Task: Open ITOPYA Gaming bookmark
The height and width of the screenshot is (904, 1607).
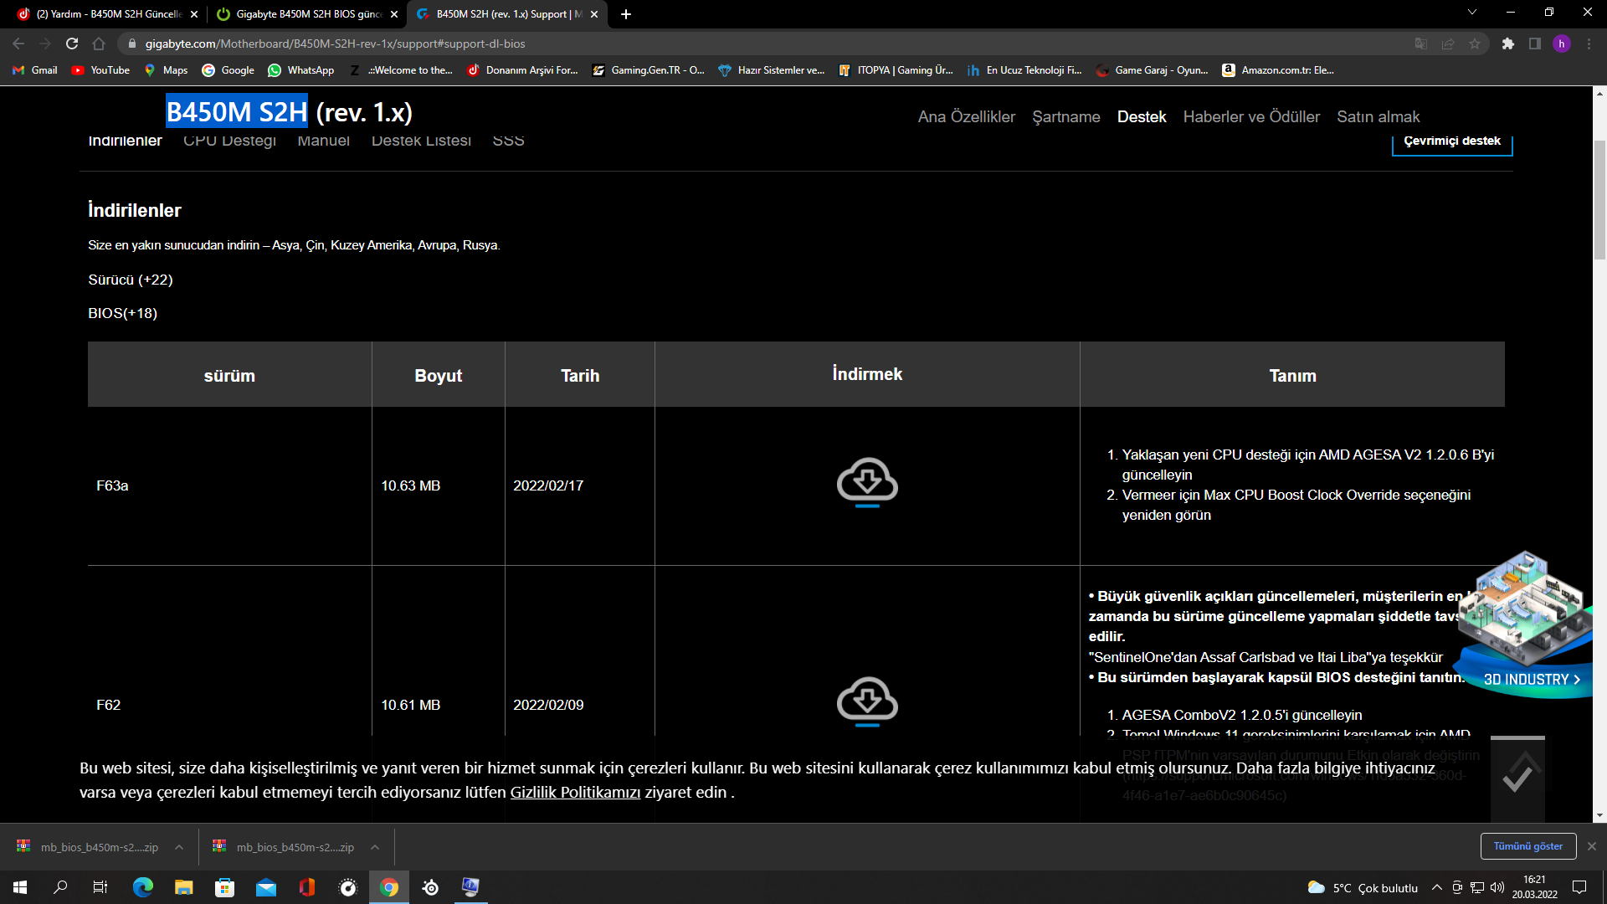Action: click(896, 70)
